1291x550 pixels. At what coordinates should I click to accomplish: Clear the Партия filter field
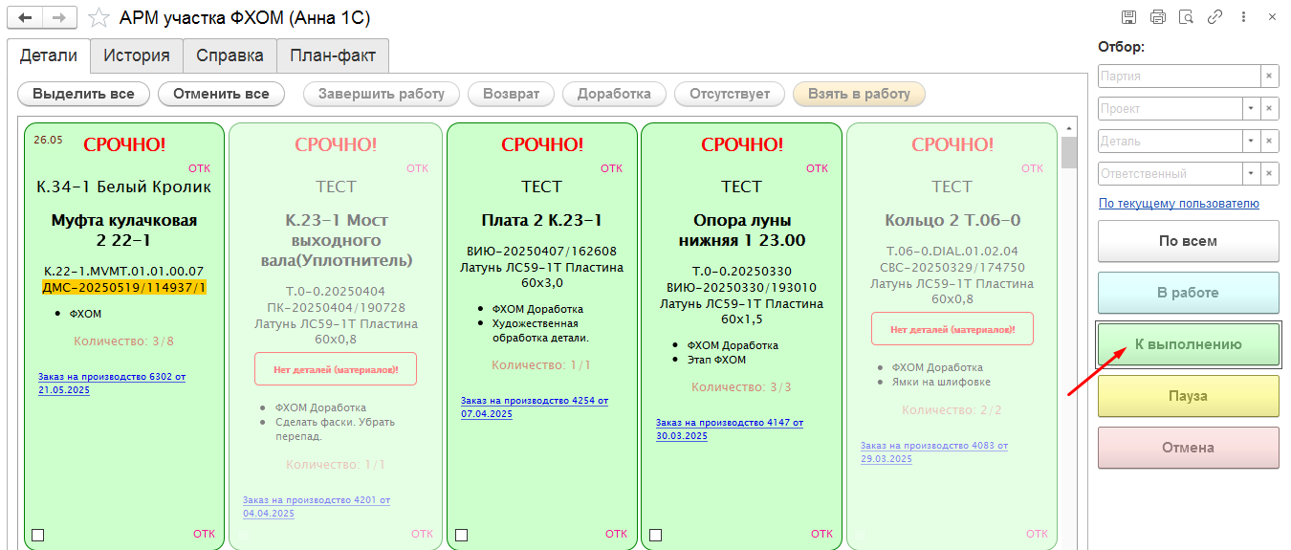[x=1270, y=77]
